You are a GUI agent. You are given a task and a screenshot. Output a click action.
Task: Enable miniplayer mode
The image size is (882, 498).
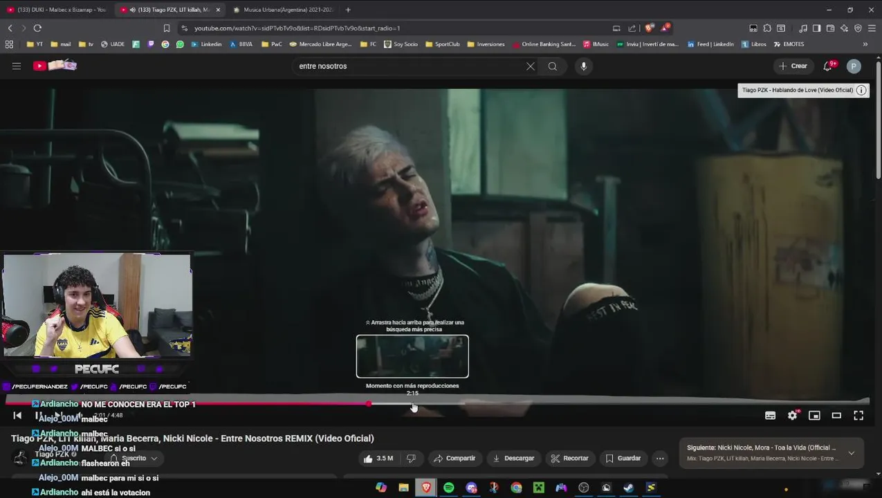tap(814, 415)
